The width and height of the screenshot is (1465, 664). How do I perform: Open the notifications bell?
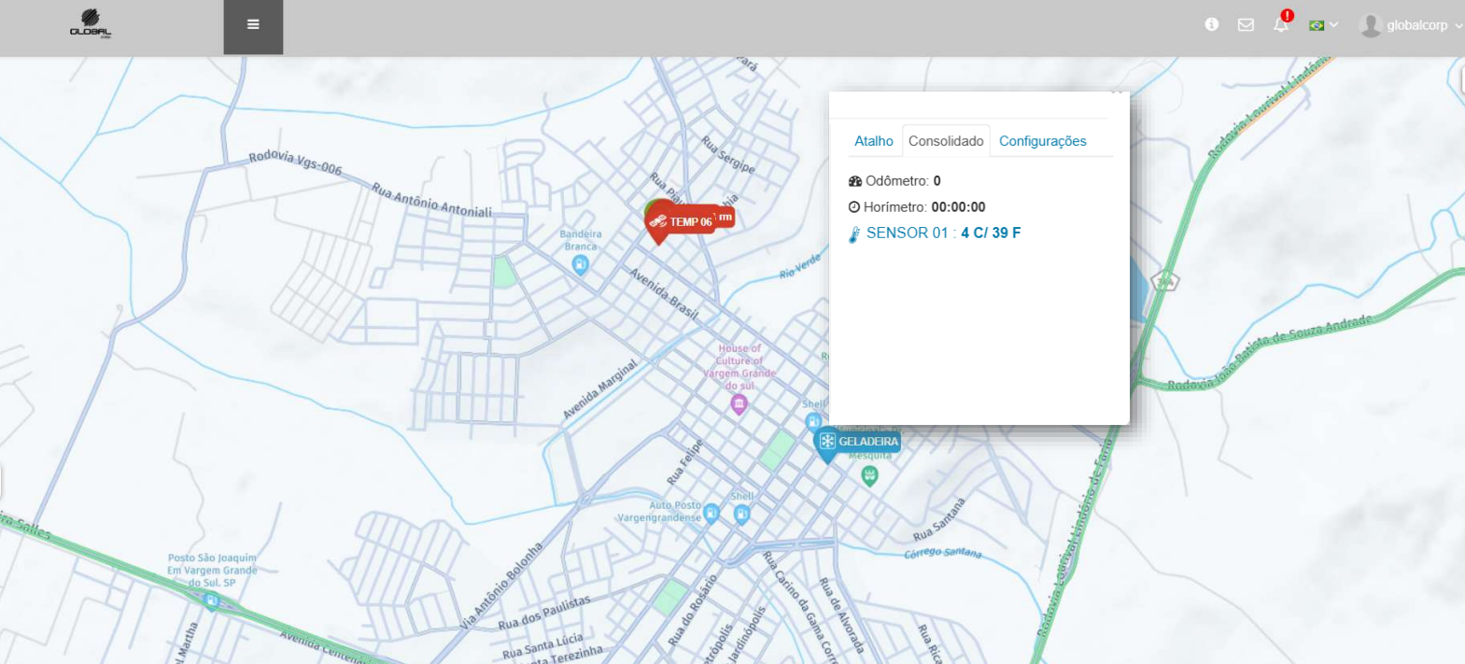[x=1281, y=25]
